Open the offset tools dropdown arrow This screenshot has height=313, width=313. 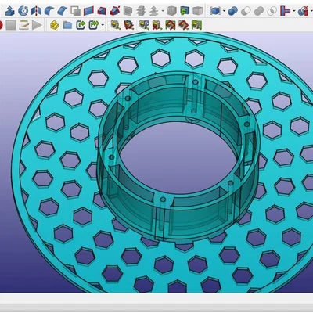[x=163, y=11]
